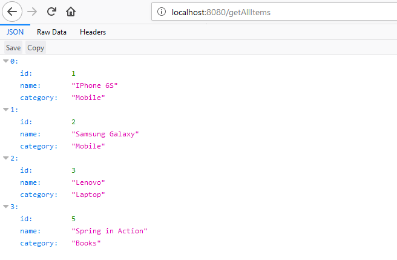Viewport: 397px width, 260px height.
Task: Switch to the JSON tab
Action: pos(15,32)
